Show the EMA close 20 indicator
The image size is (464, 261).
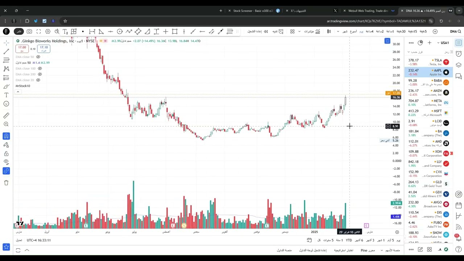38,80
